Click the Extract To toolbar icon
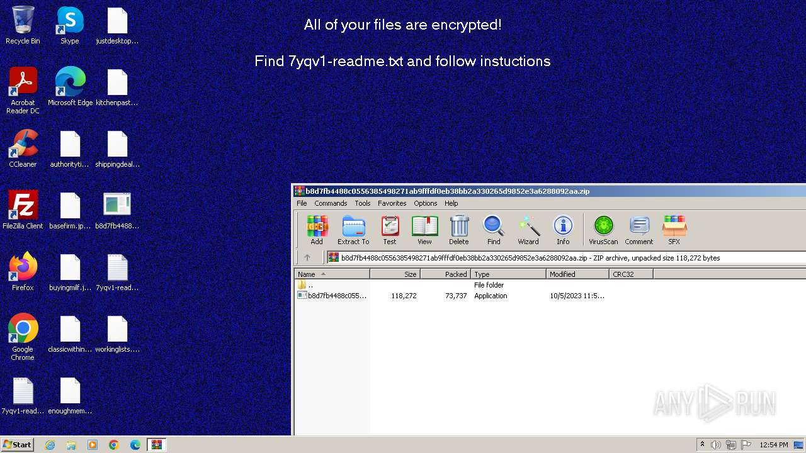The width and height of the screenshot is (806, 453). click(x=353, y=230)
